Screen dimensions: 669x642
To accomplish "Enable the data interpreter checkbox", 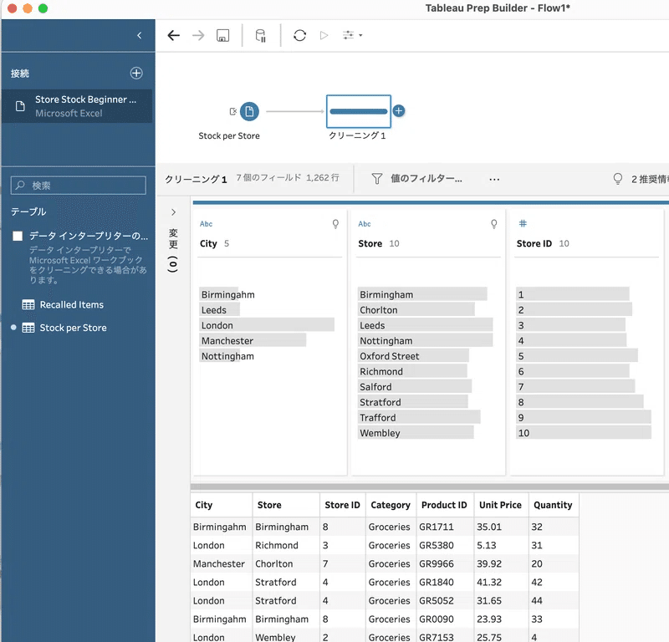I will (x=18, y=236).
